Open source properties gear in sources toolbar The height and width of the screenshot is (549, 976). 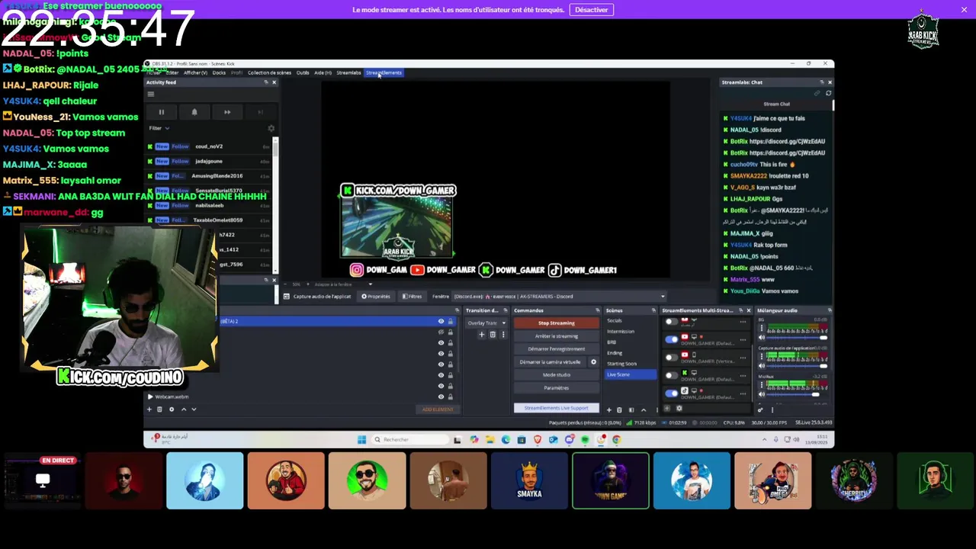(x=172, y=409)
